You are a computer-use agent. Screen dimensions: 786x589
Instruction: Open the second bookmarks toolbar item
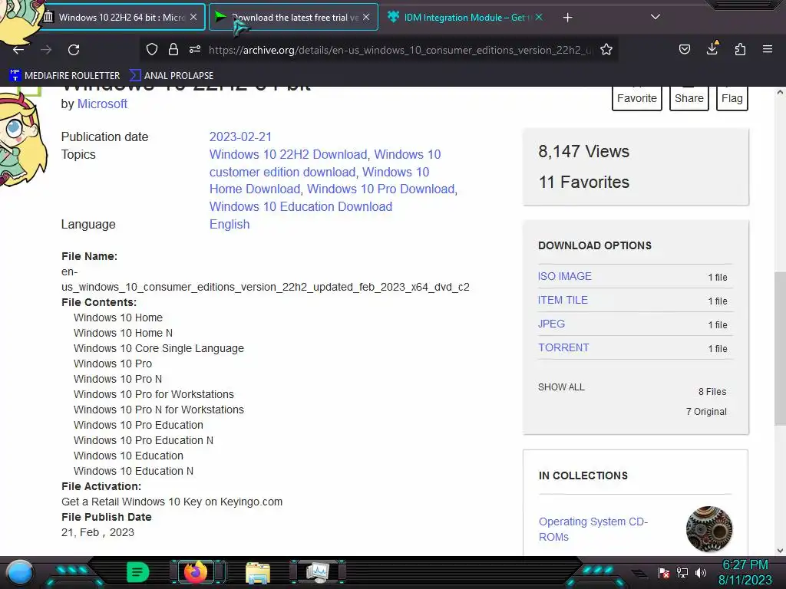click(x=171, y=76)
